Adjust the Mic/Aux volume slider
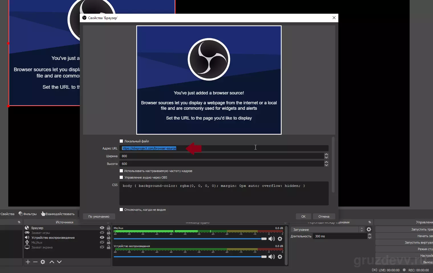Screen dimensions: 433x273 point(190,239)
